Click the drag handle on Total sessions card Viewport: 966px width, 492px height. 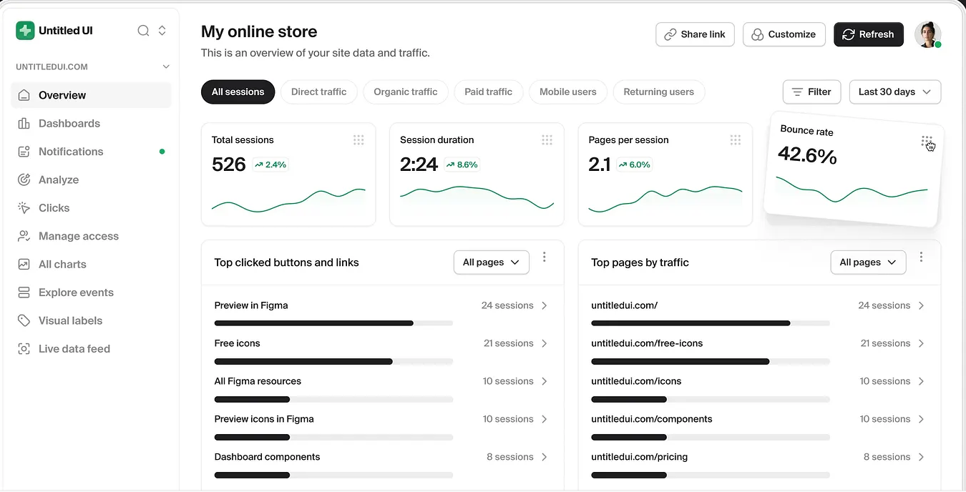coord(358,140)
